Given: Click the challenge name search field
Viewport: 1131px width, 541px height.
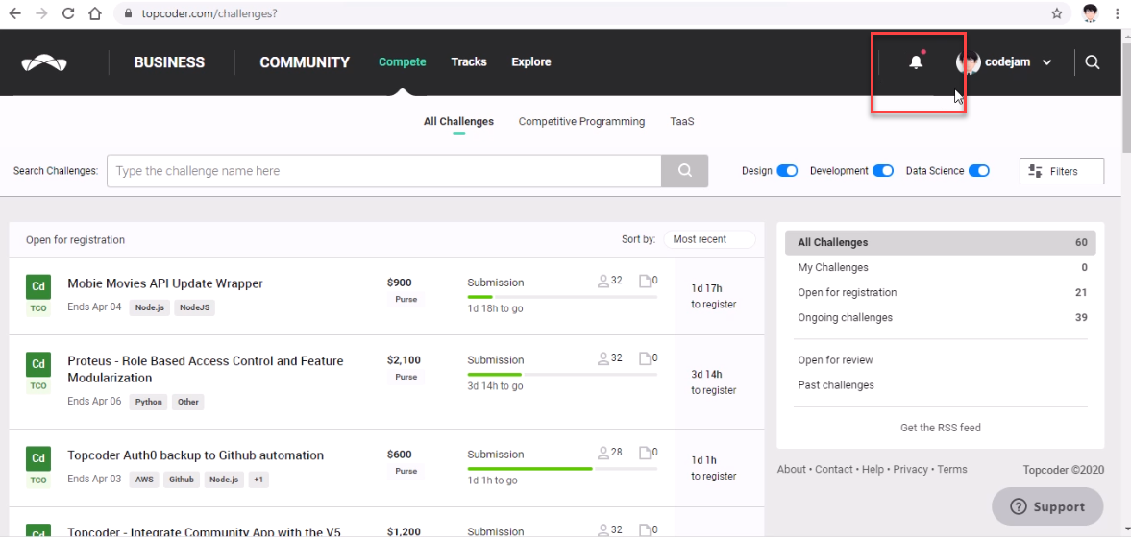Looking at the screenshot, I should click(x=383, y=171).
